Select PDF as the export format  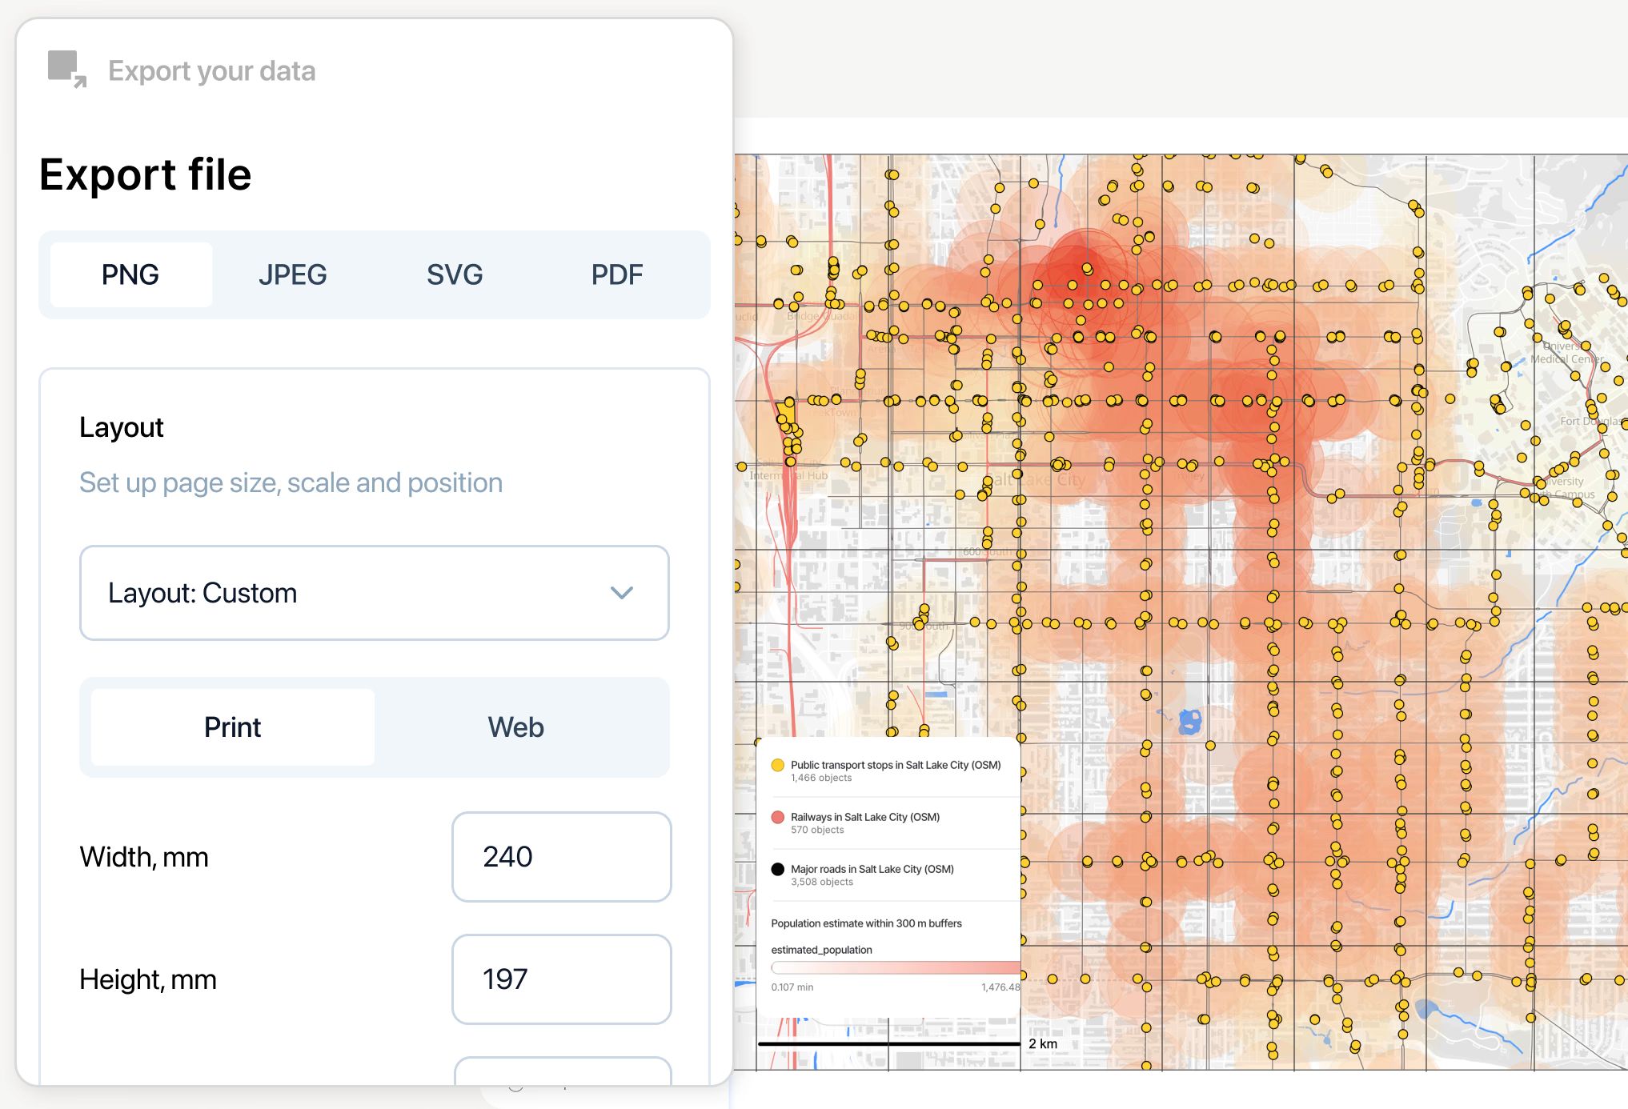point(616,274)
